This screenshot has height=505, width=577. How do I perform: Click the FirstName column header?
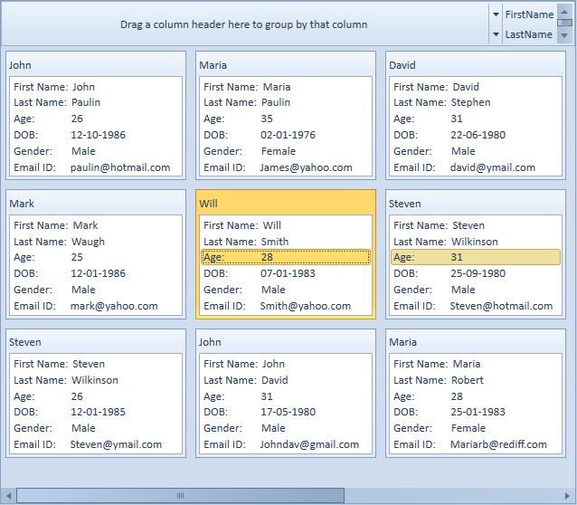pos(528,14)
